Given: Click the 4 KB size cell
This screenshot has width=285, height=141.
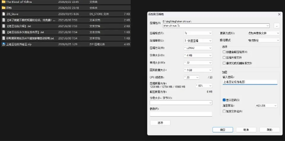Looking at the screenshot, I should click(x=127, y=44).
